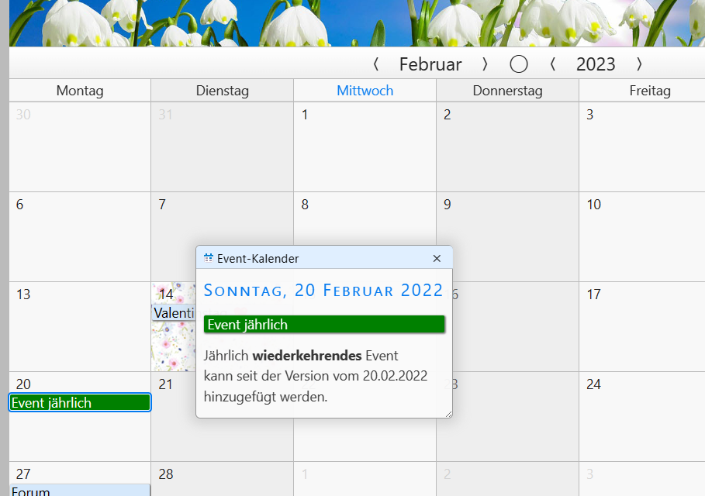Viewport: 705px width, 496px height.
Task: Go to next month after Februar
Action: [485, 64]
